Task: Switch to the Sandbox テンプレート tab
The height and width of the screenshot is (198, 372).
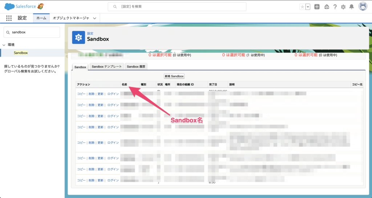Action: click(x=106, y=67)
